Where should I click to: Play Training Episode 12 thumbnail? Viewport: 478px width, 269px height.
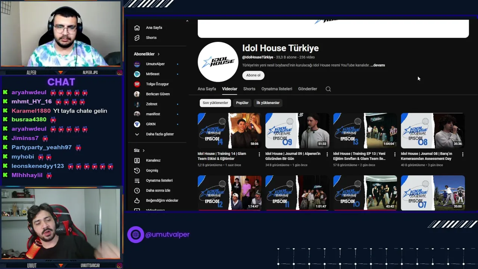click(x=230, y=193)
